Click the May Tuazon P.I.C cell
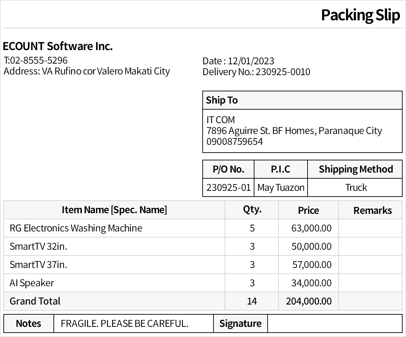This screenshot has width=406, height=337. tap(281, 187)
